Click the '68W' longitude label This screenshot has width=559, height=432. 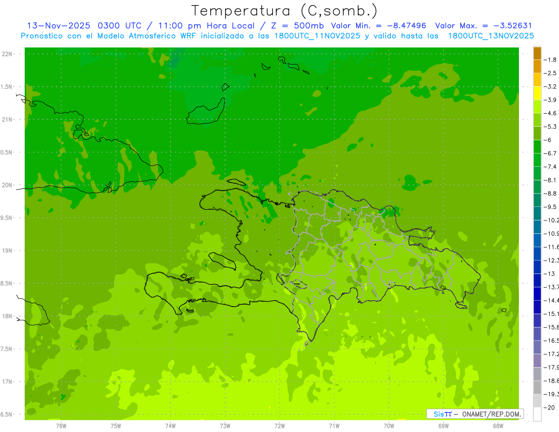pos(498,425)
